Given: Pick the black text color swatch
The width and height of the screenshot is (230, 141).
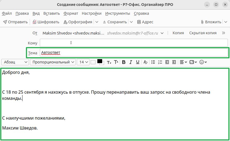Looking at the screenshot, I should [100, 61].
